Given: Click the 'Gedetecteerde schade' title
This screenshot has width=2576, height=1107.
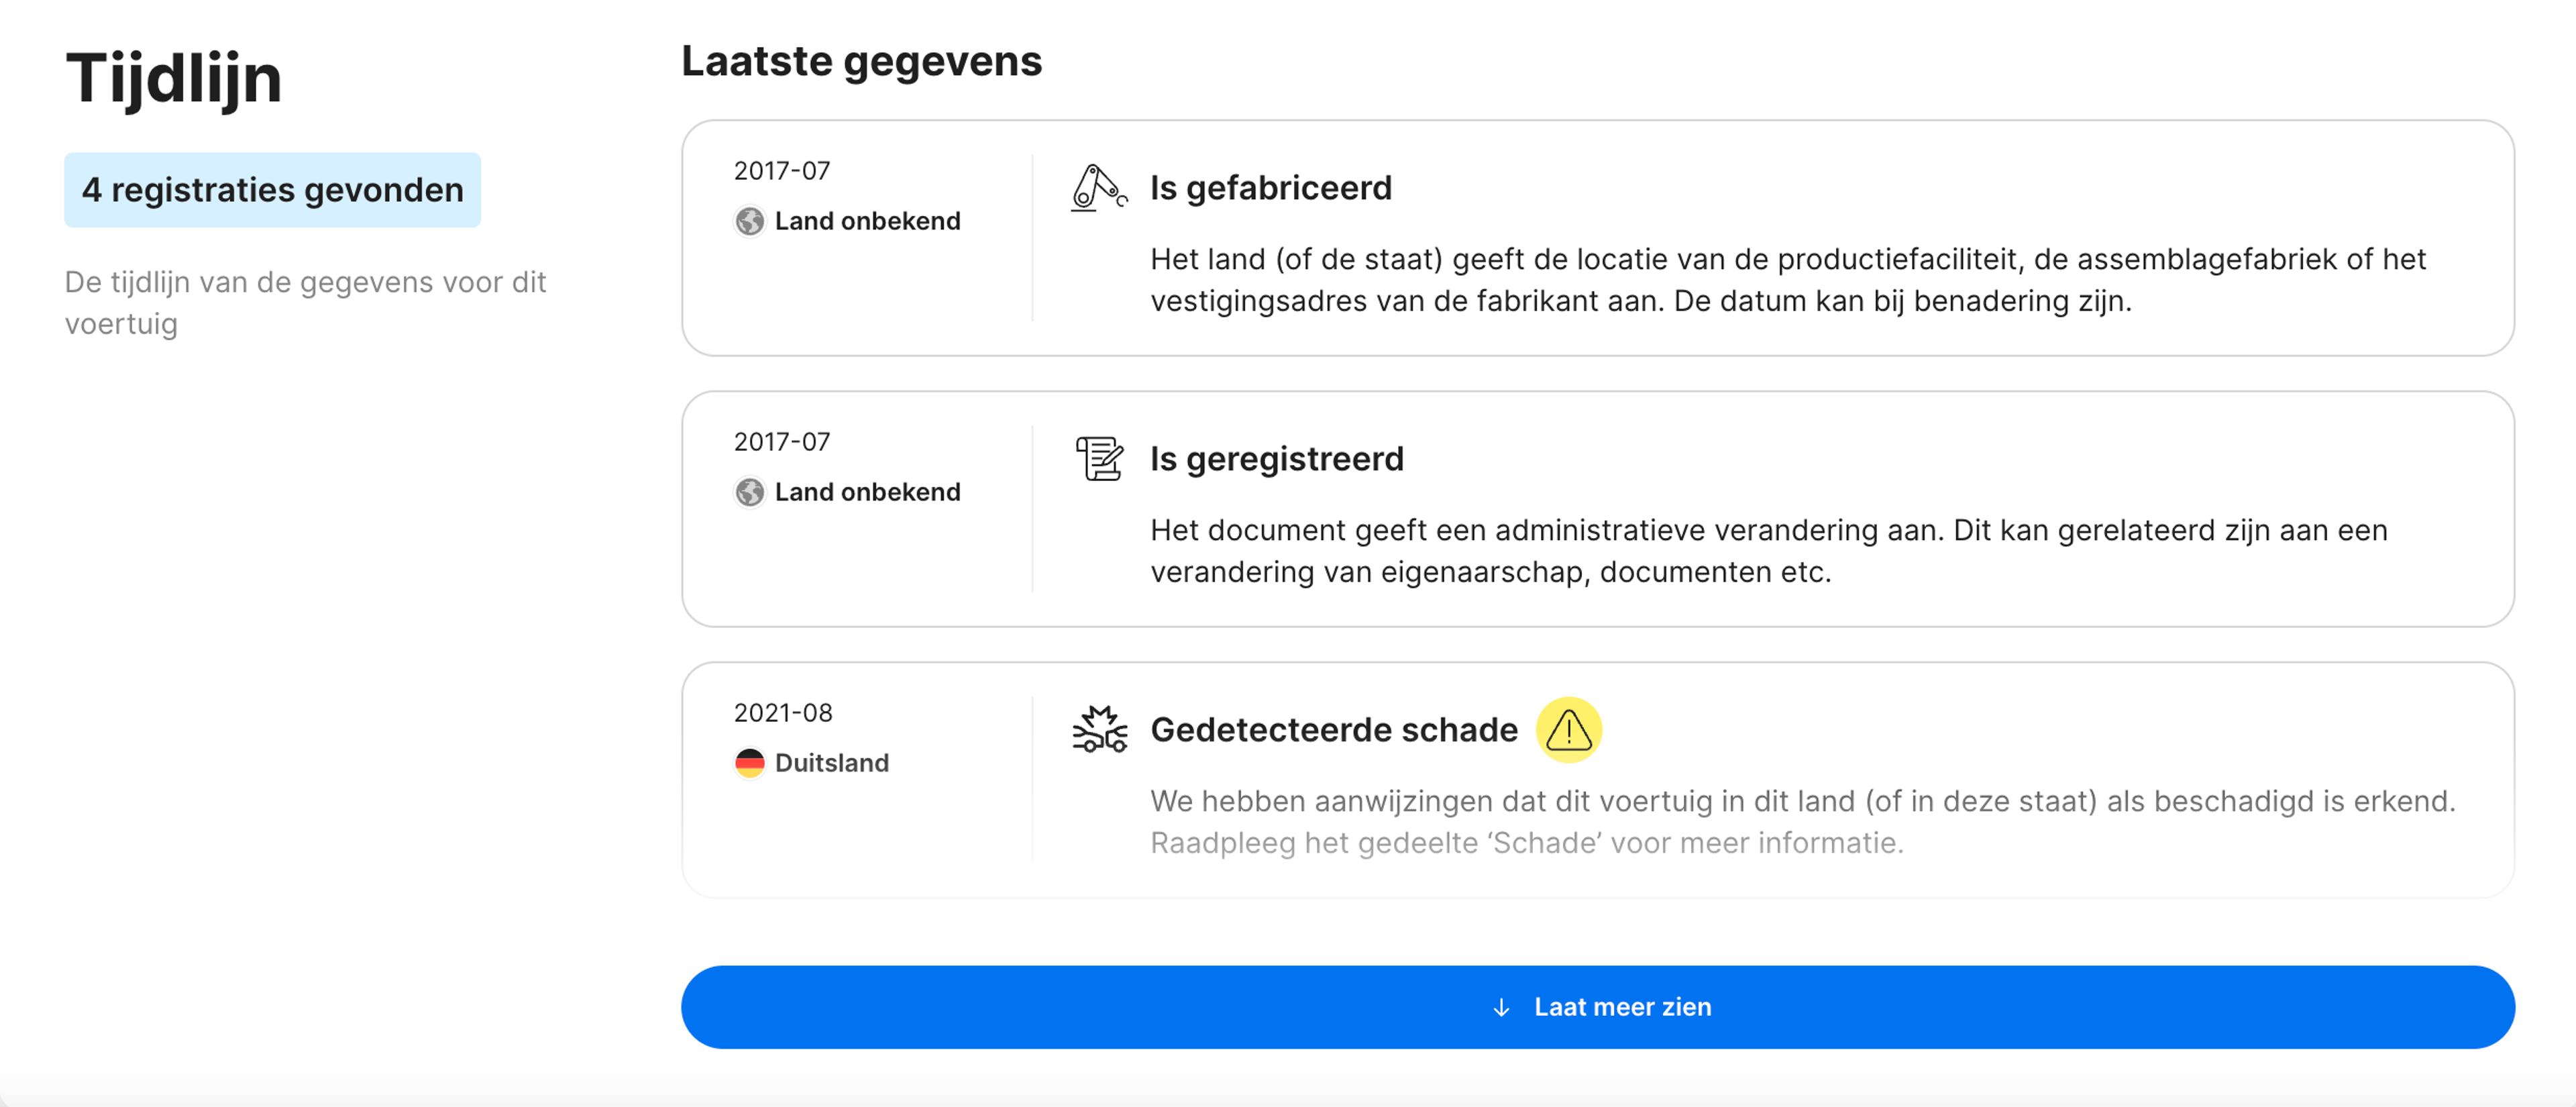Looking at the screenshot, I should click(x=1333, y=730).
